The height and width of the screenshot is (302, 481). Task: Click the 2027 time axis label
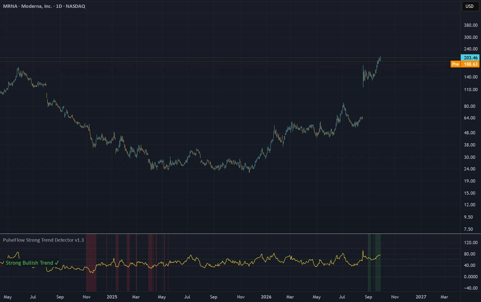point(421,297)
